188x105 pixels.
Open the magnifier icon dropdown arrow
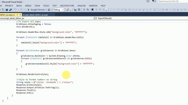132,10
